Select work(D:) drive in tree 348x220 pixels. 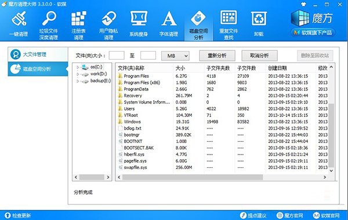99,74
